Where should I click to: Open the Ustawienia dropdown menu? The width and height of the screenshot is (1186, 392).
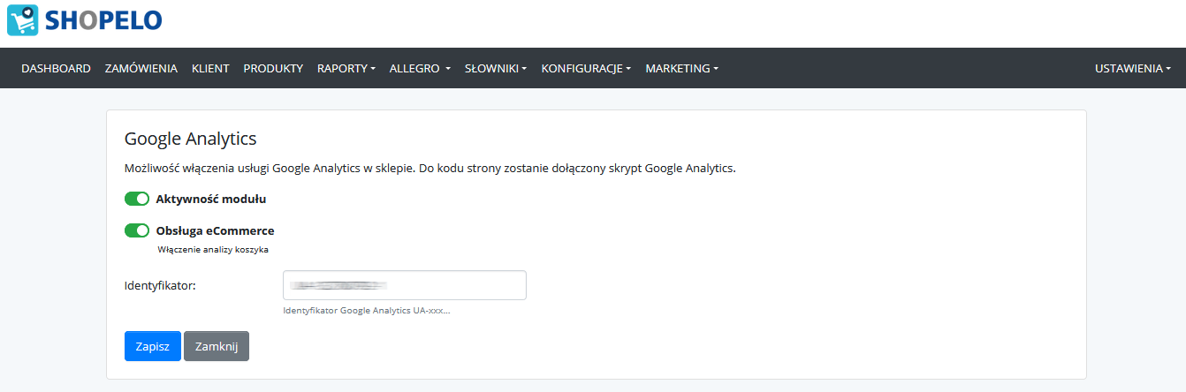1133,68
